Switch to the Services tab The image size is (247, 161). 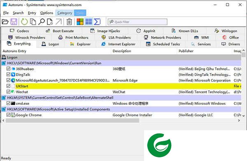click(201, 44)
